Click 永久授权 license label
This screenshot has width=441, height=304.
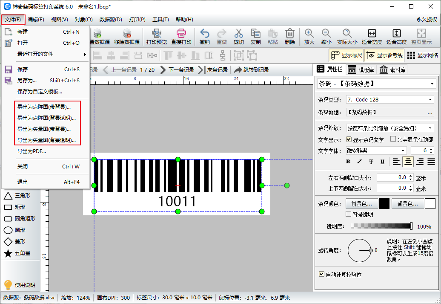click(427, 20)
